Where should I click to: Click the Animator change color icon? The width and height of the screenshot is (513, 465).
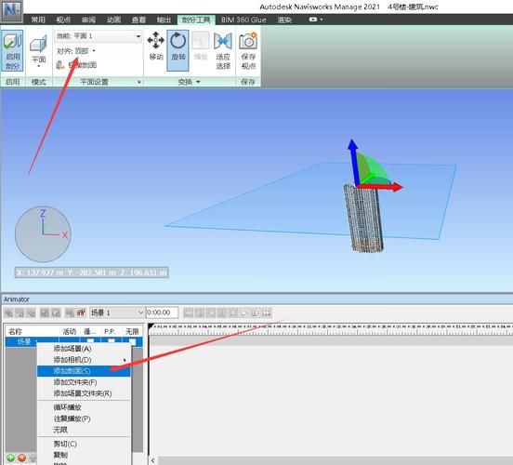pyautogui.click(x=45, y=312)
